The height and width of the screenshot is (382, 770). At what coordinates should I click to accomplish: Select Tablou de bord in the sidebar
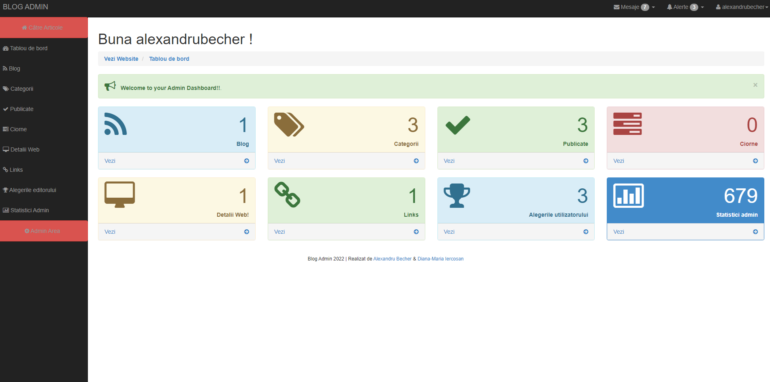coord(28,48)
